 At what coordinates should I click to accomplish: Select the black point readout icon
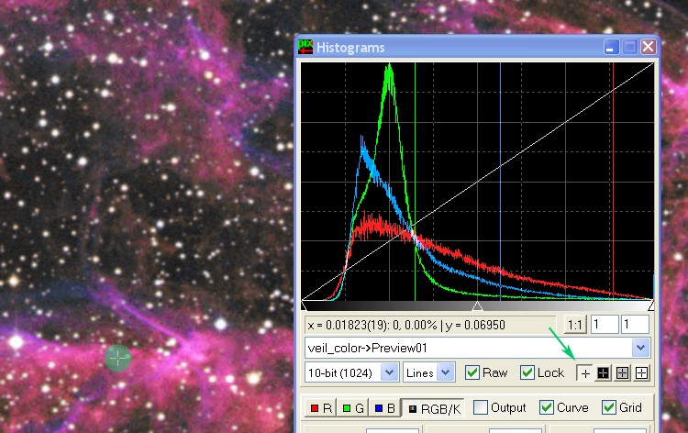(x=604, y=372)
